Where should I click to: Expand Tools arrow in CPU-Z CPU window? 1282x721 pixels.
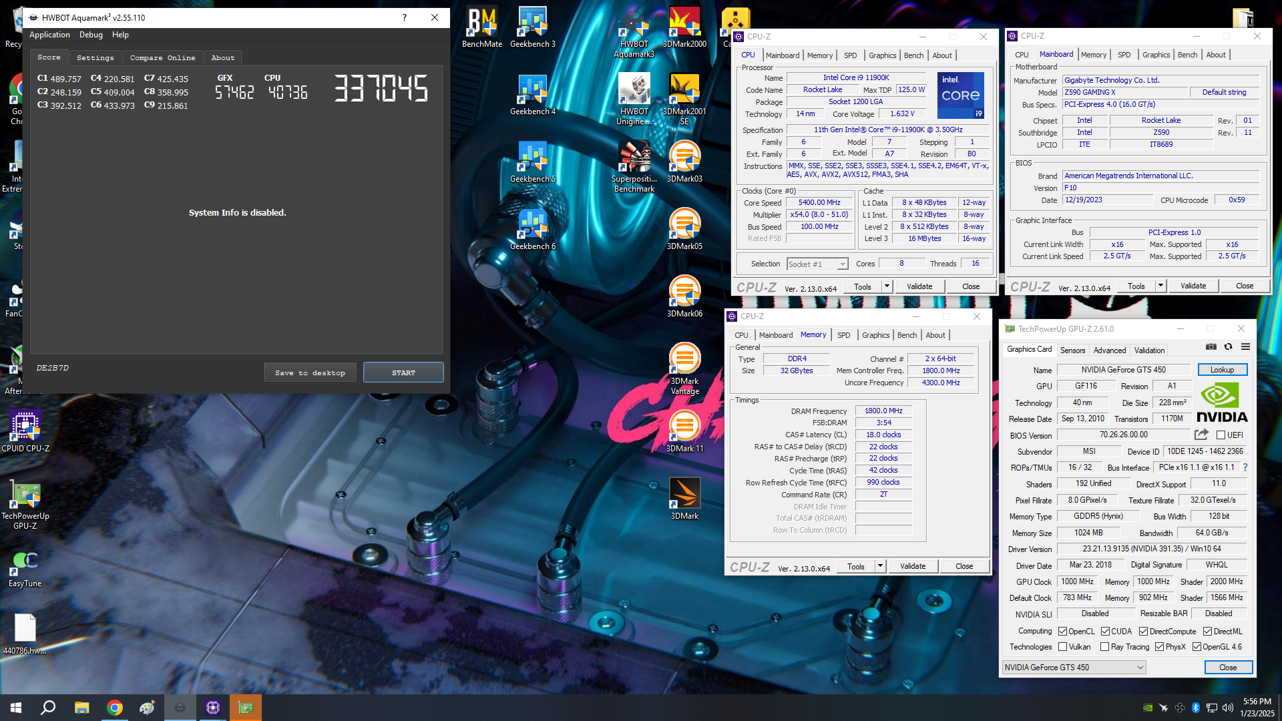coord(887,286)
